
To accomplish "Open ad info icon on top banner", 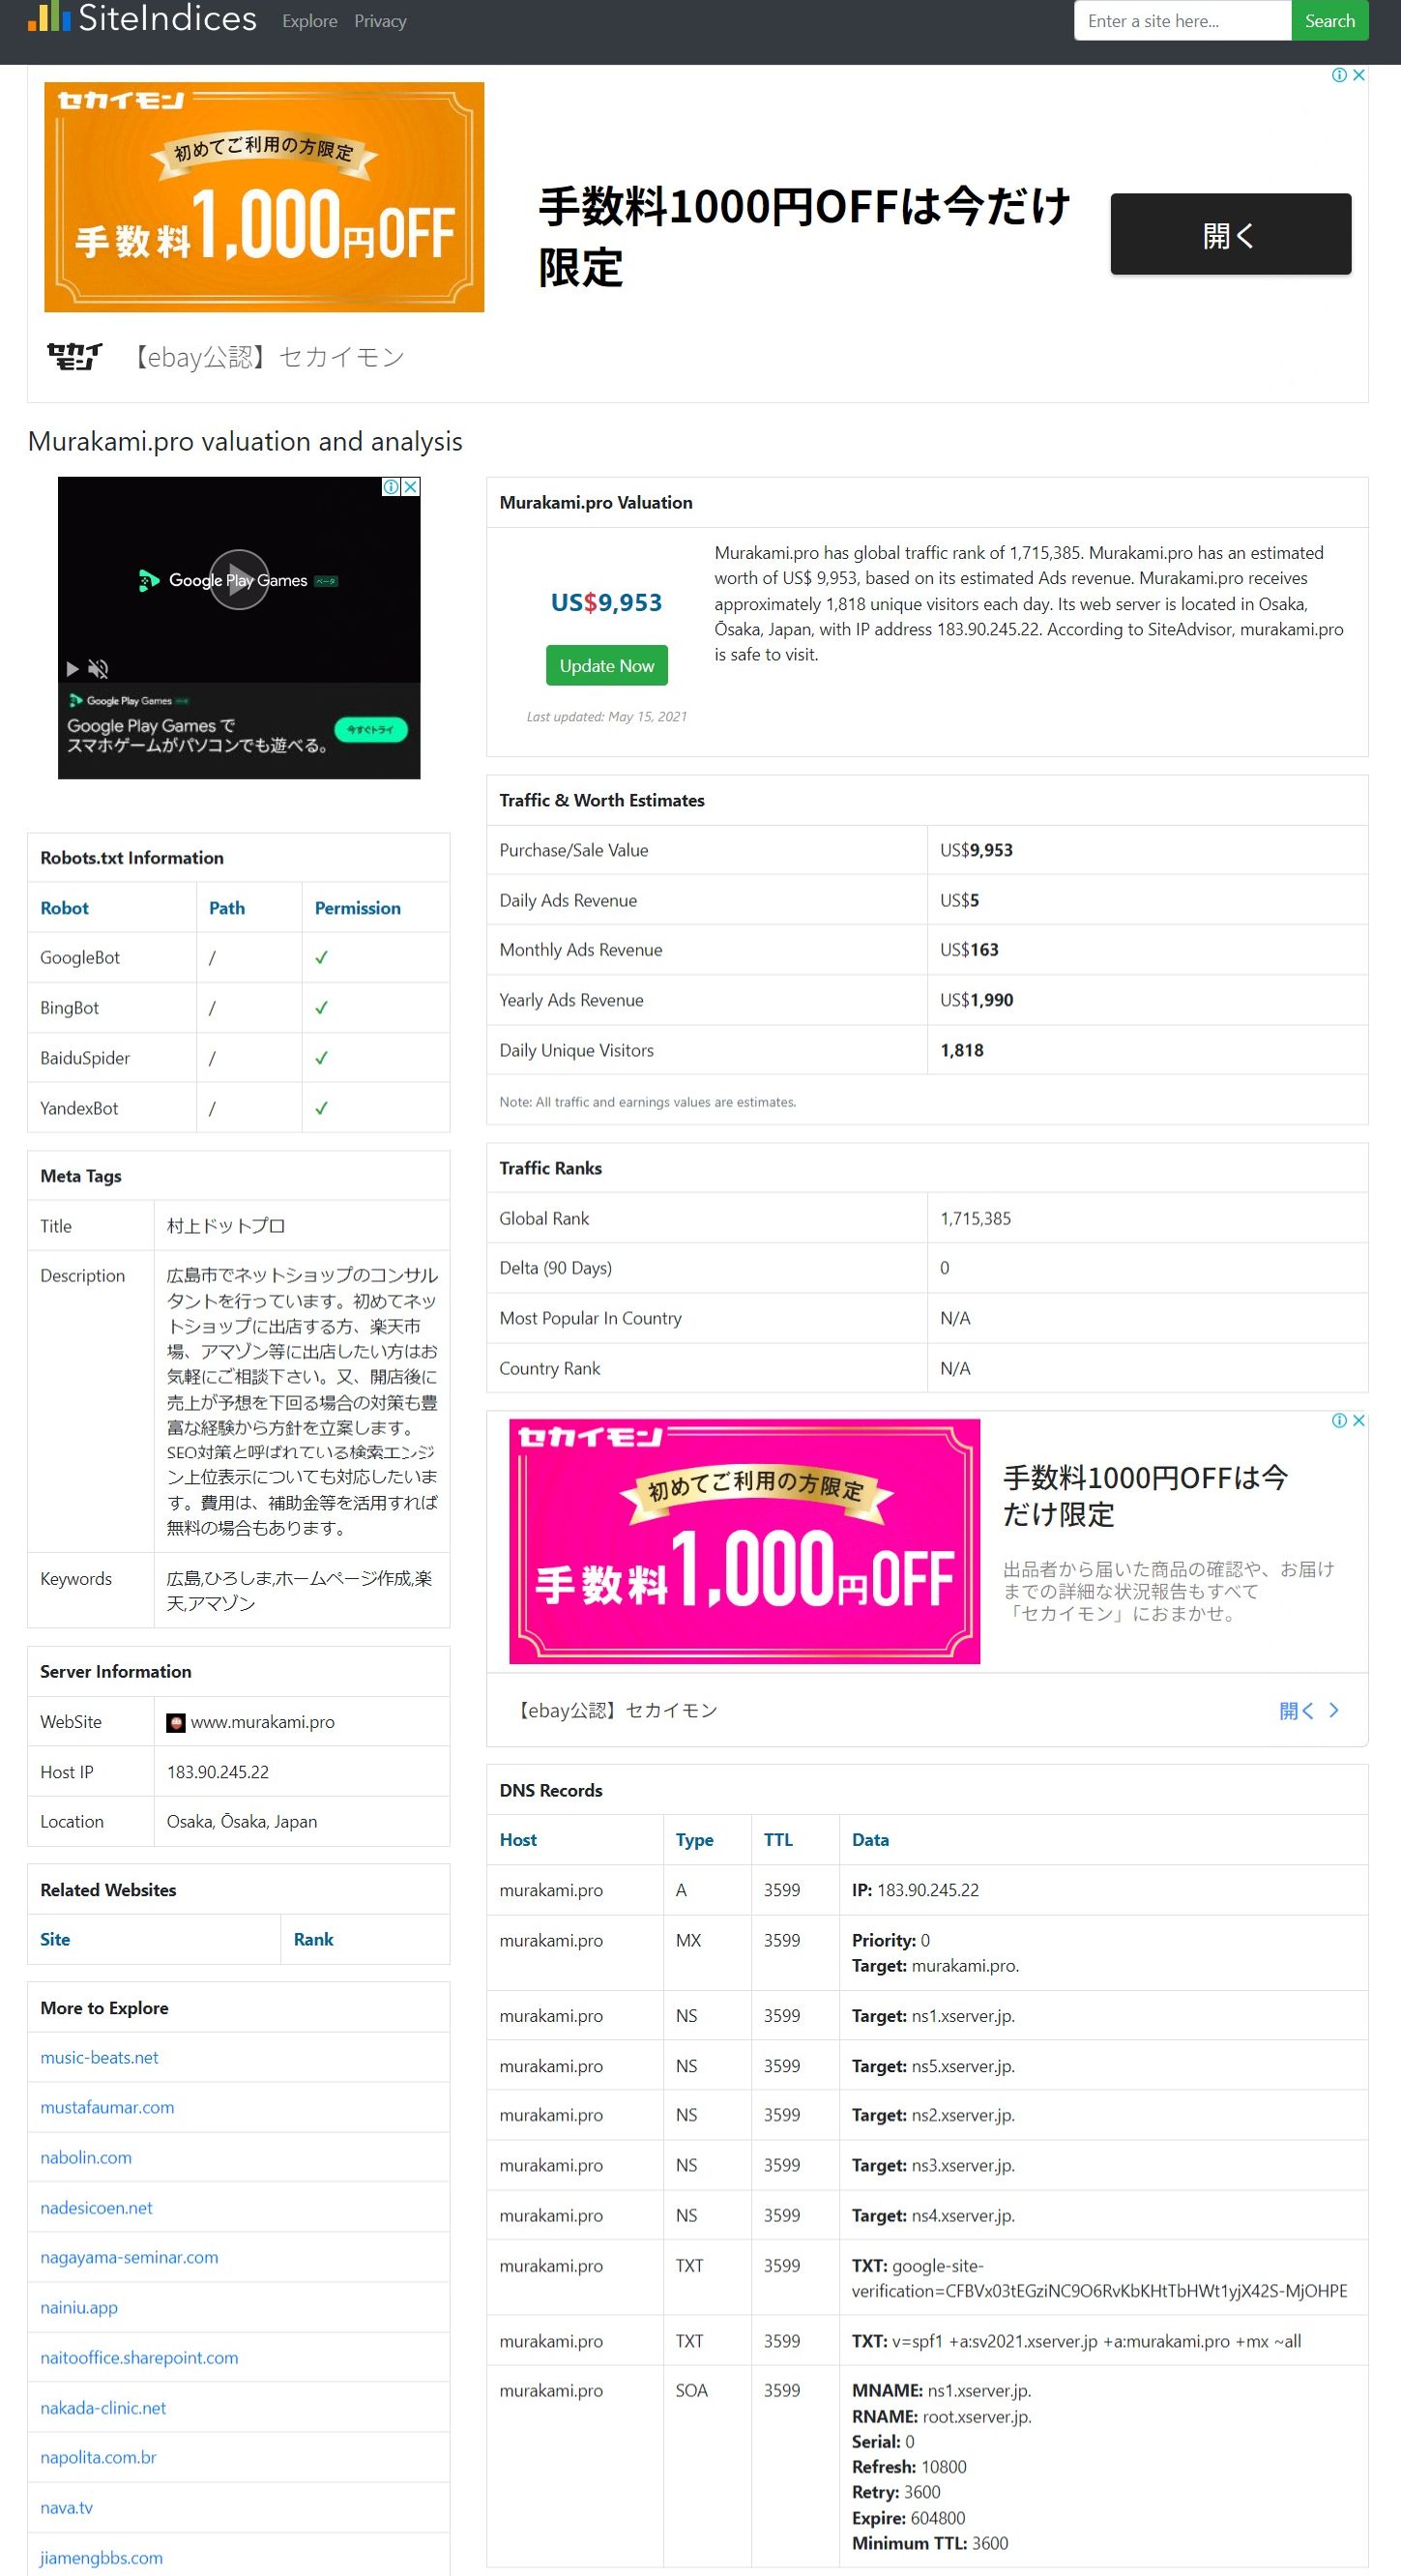I will coord(1339,75).
